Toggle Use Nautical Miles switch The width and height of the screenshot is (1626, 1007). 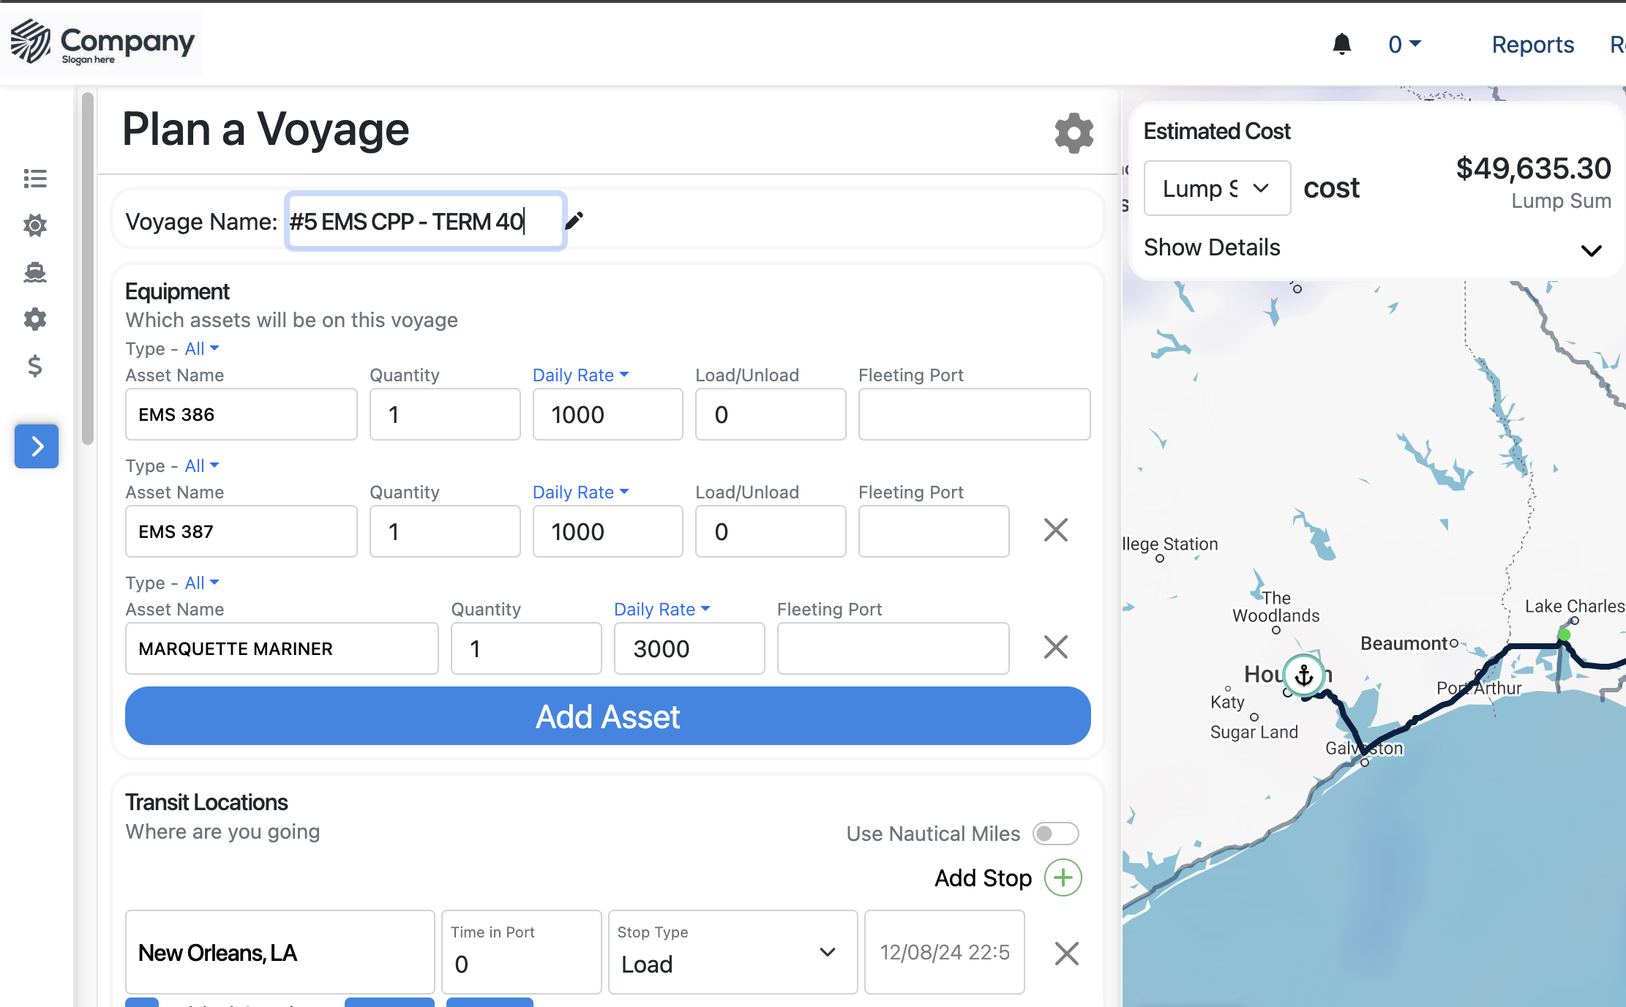coord(1055,834)
